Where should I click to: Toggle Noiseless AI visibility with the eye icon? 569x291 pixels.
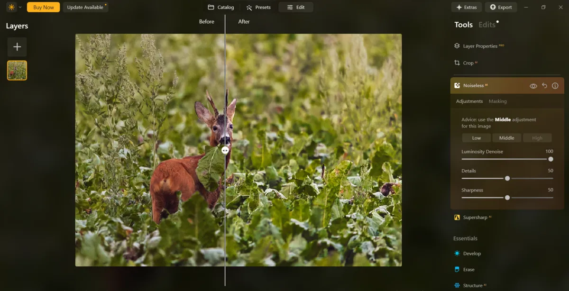point(534,85)
